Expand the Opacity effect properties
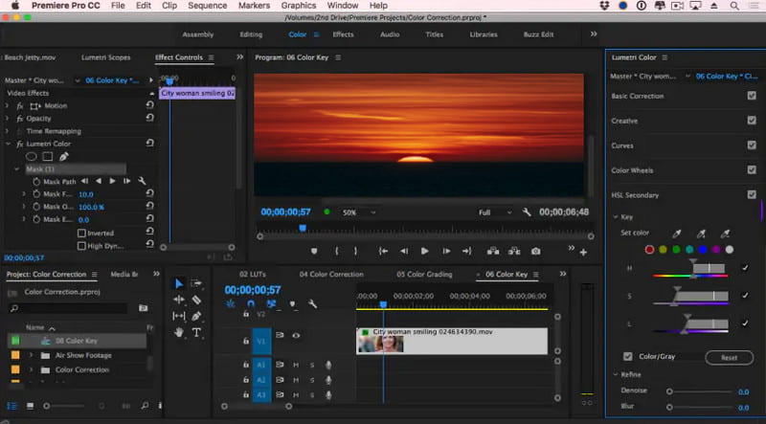The height and width of the screenshot is (424, 766). pos(8,119)
